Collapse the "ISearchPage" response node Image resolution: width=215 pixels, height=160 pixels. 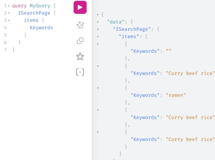98,29
